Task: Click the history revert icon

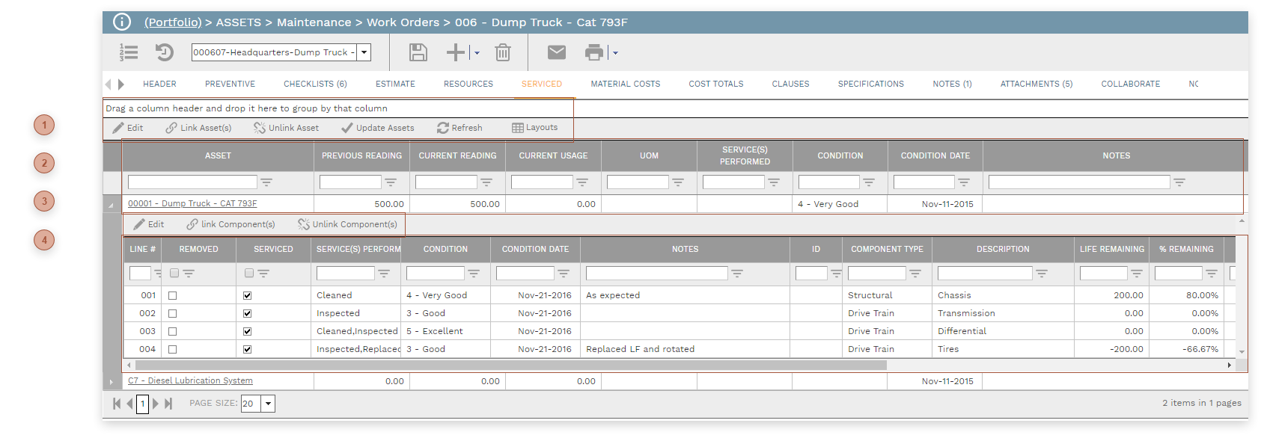Action: (x=165, y=52)
